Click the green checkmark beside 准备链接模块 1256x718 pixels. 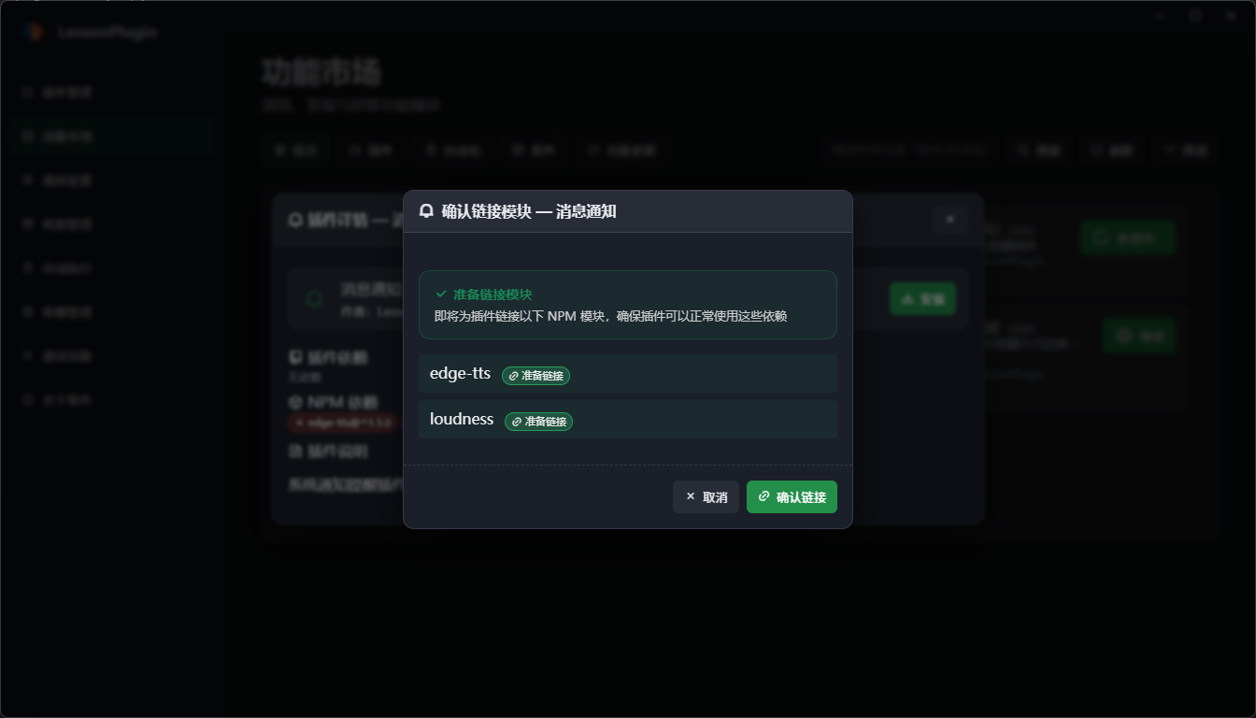(441, 294)
